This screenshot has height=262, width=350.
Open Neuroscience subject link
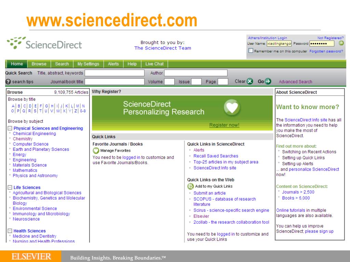coord(26,219)
